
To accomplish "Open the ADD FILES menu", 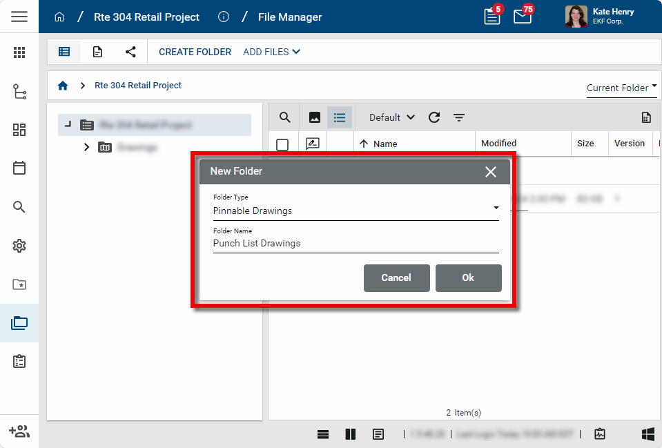I will click(271, 52).
